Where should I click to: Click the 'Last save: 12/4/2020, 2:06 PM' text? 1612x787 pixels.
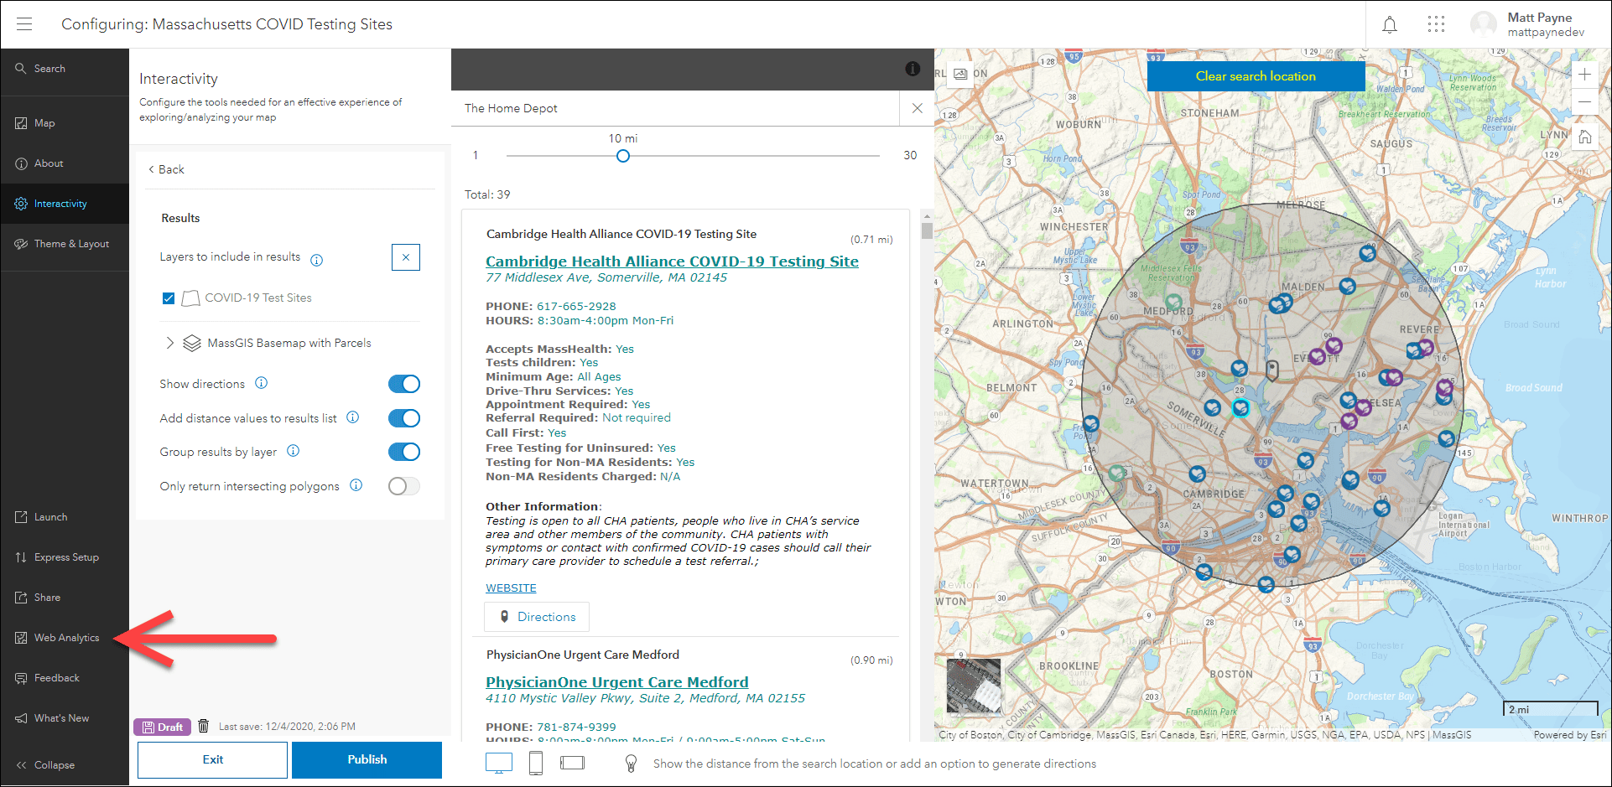[x=287, y=727]
